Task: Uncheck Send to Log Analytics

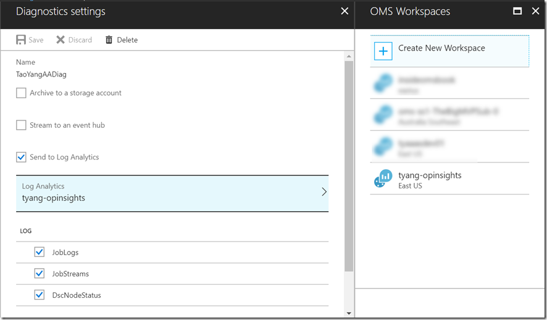Action: pyautogui.click(x=21, y=157)
